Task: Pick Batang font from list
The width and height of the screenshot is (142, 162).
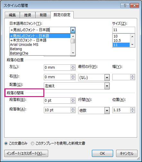Action: tap(40, 49)
